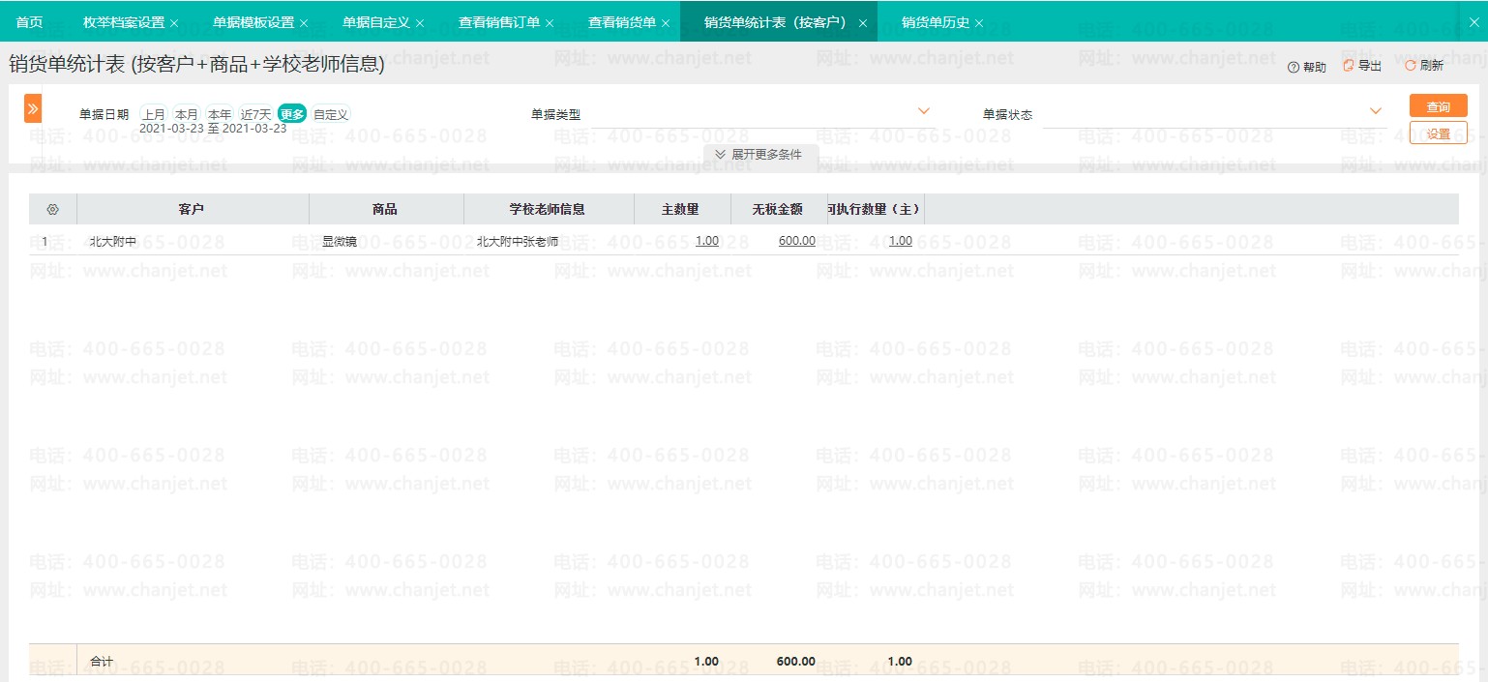This screenshot has width=1488, height=682.
Task: Open the 帮助 help icon
Action: [1293, 67]
